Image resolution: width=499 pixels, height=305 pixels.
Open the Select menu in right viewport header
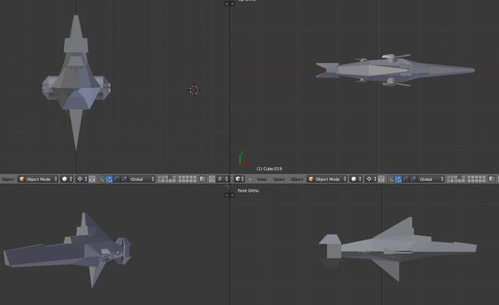(279, 180)
